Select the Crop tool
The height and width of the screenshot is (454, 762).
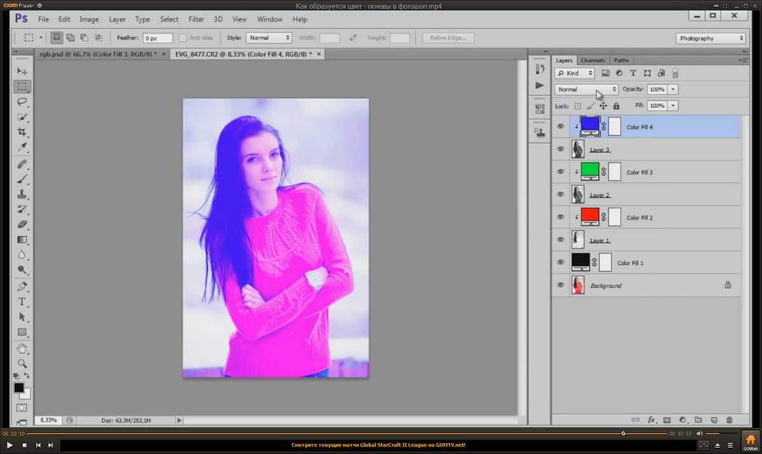22,132
